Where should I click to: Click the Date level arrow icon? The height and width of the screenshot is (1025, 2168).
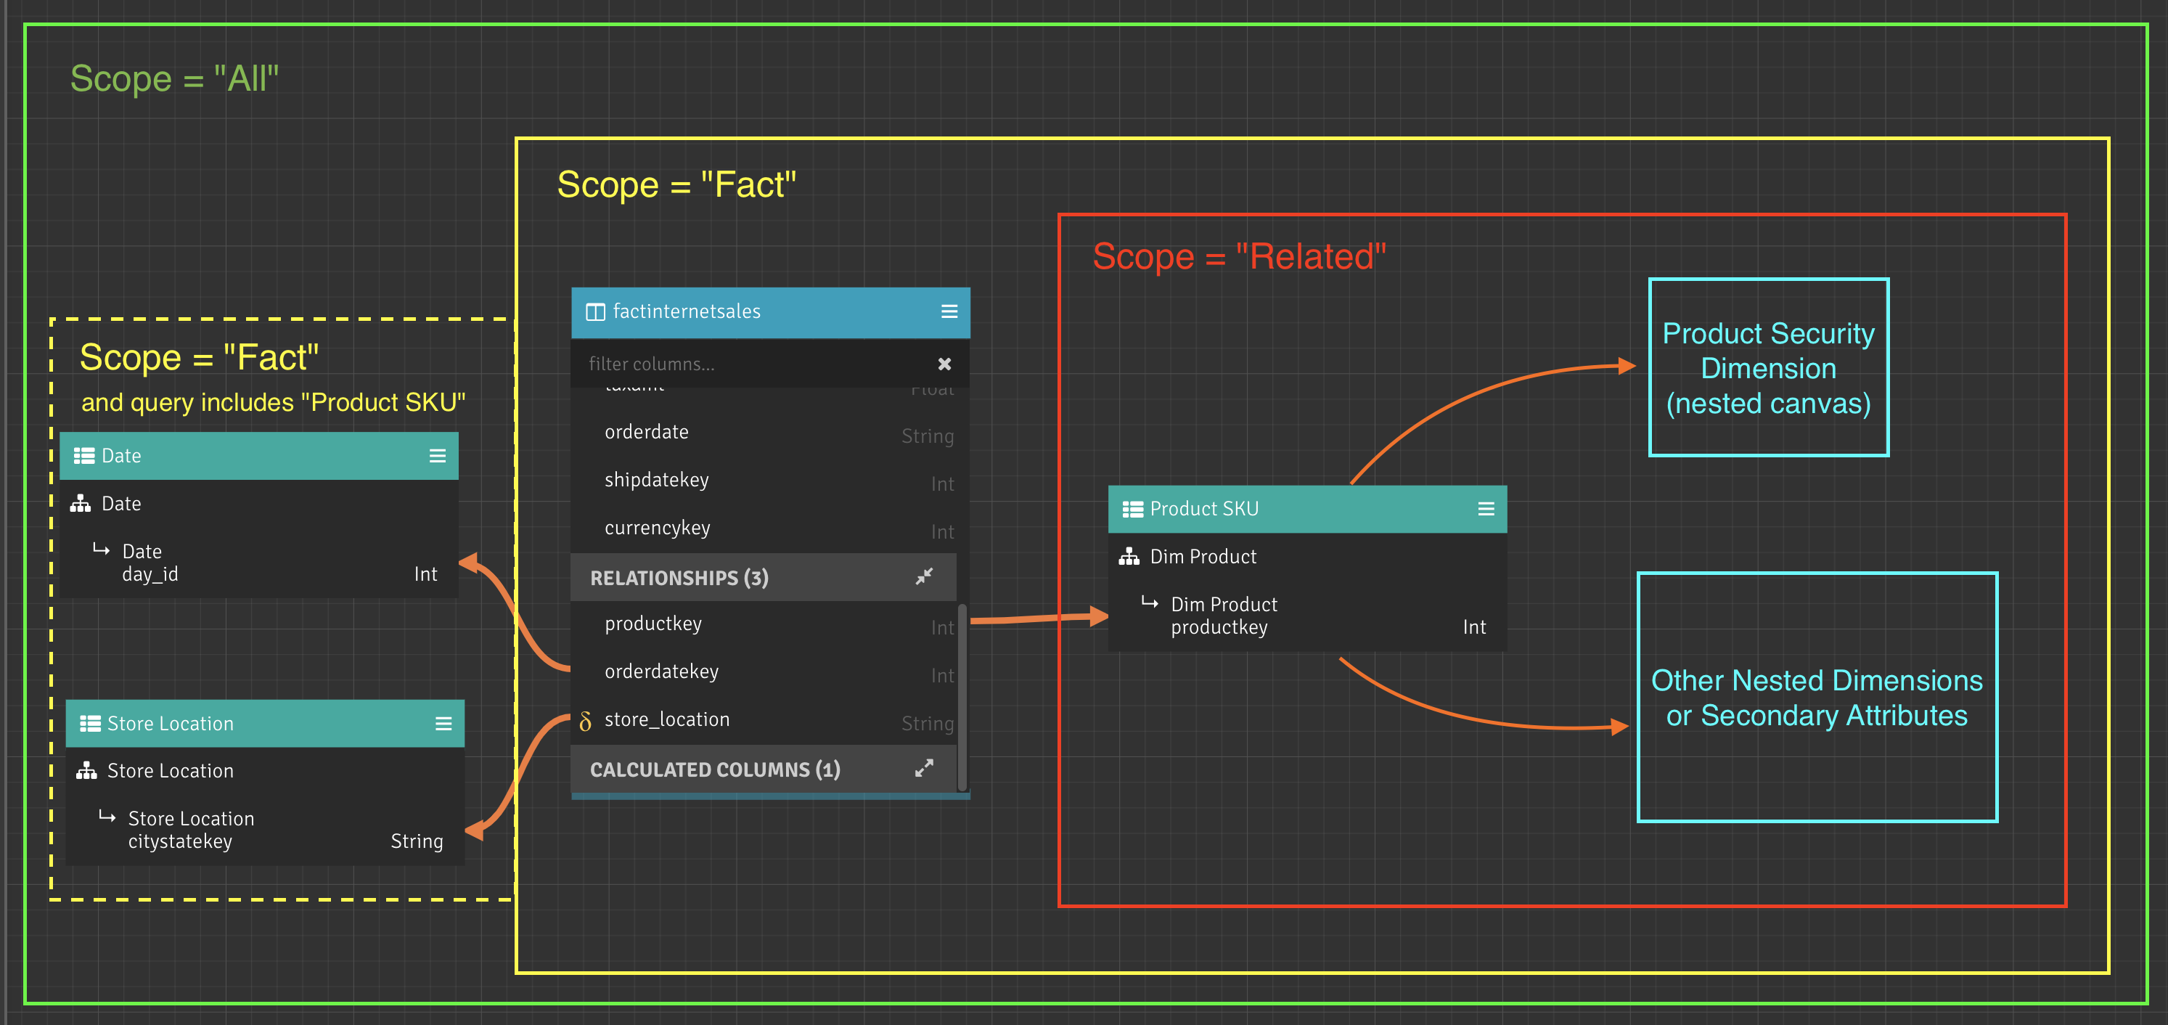coord(101,550)
